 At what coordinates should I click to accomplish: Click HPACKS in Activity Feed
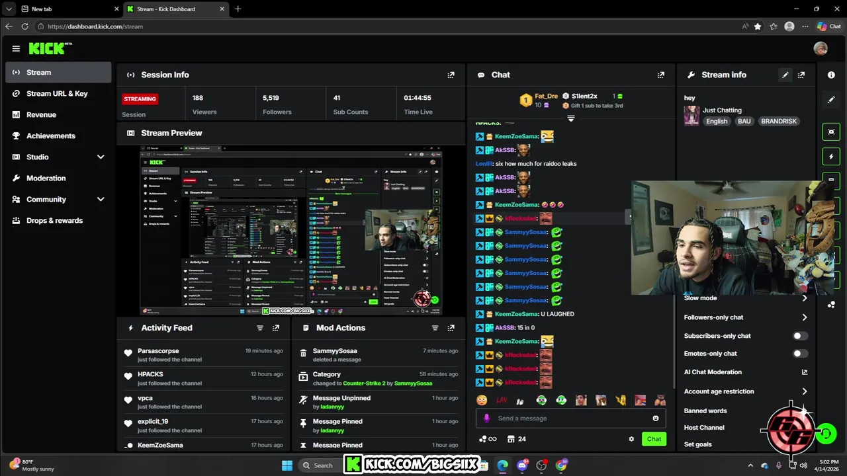point(150,374)
